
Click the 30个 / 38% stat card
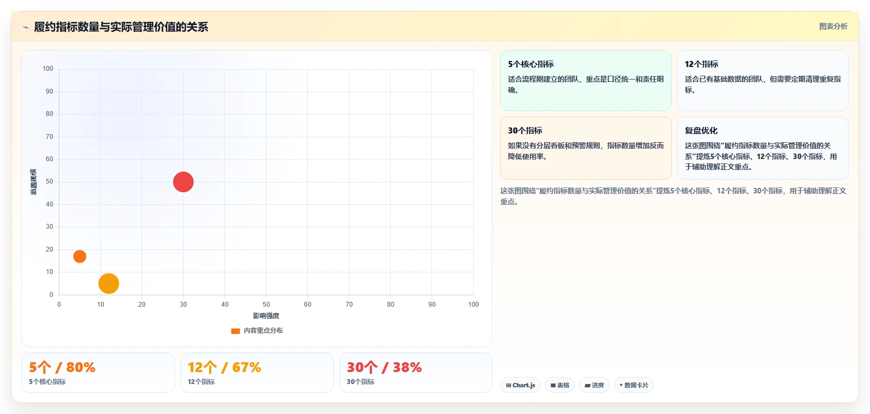tap(416, 373)
